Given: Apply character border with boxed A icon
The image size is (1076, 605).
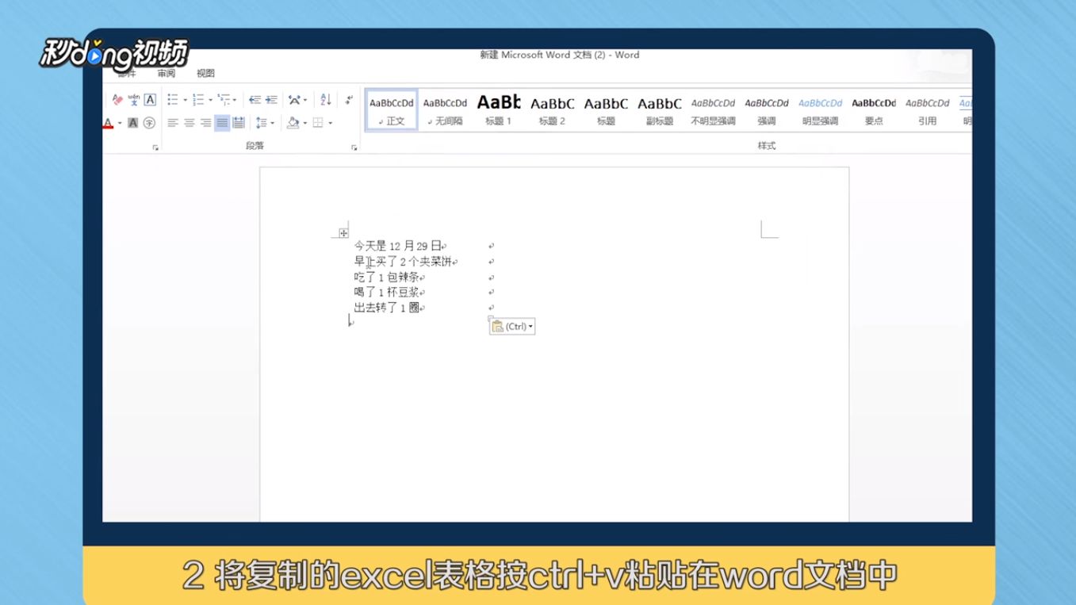Looking at the screenshot, I should click(x=150, y=100).
